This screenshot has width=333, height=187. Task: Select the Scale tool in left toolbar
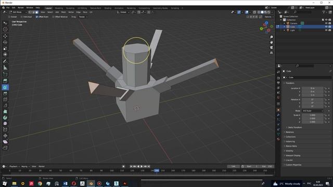[5, 48]
